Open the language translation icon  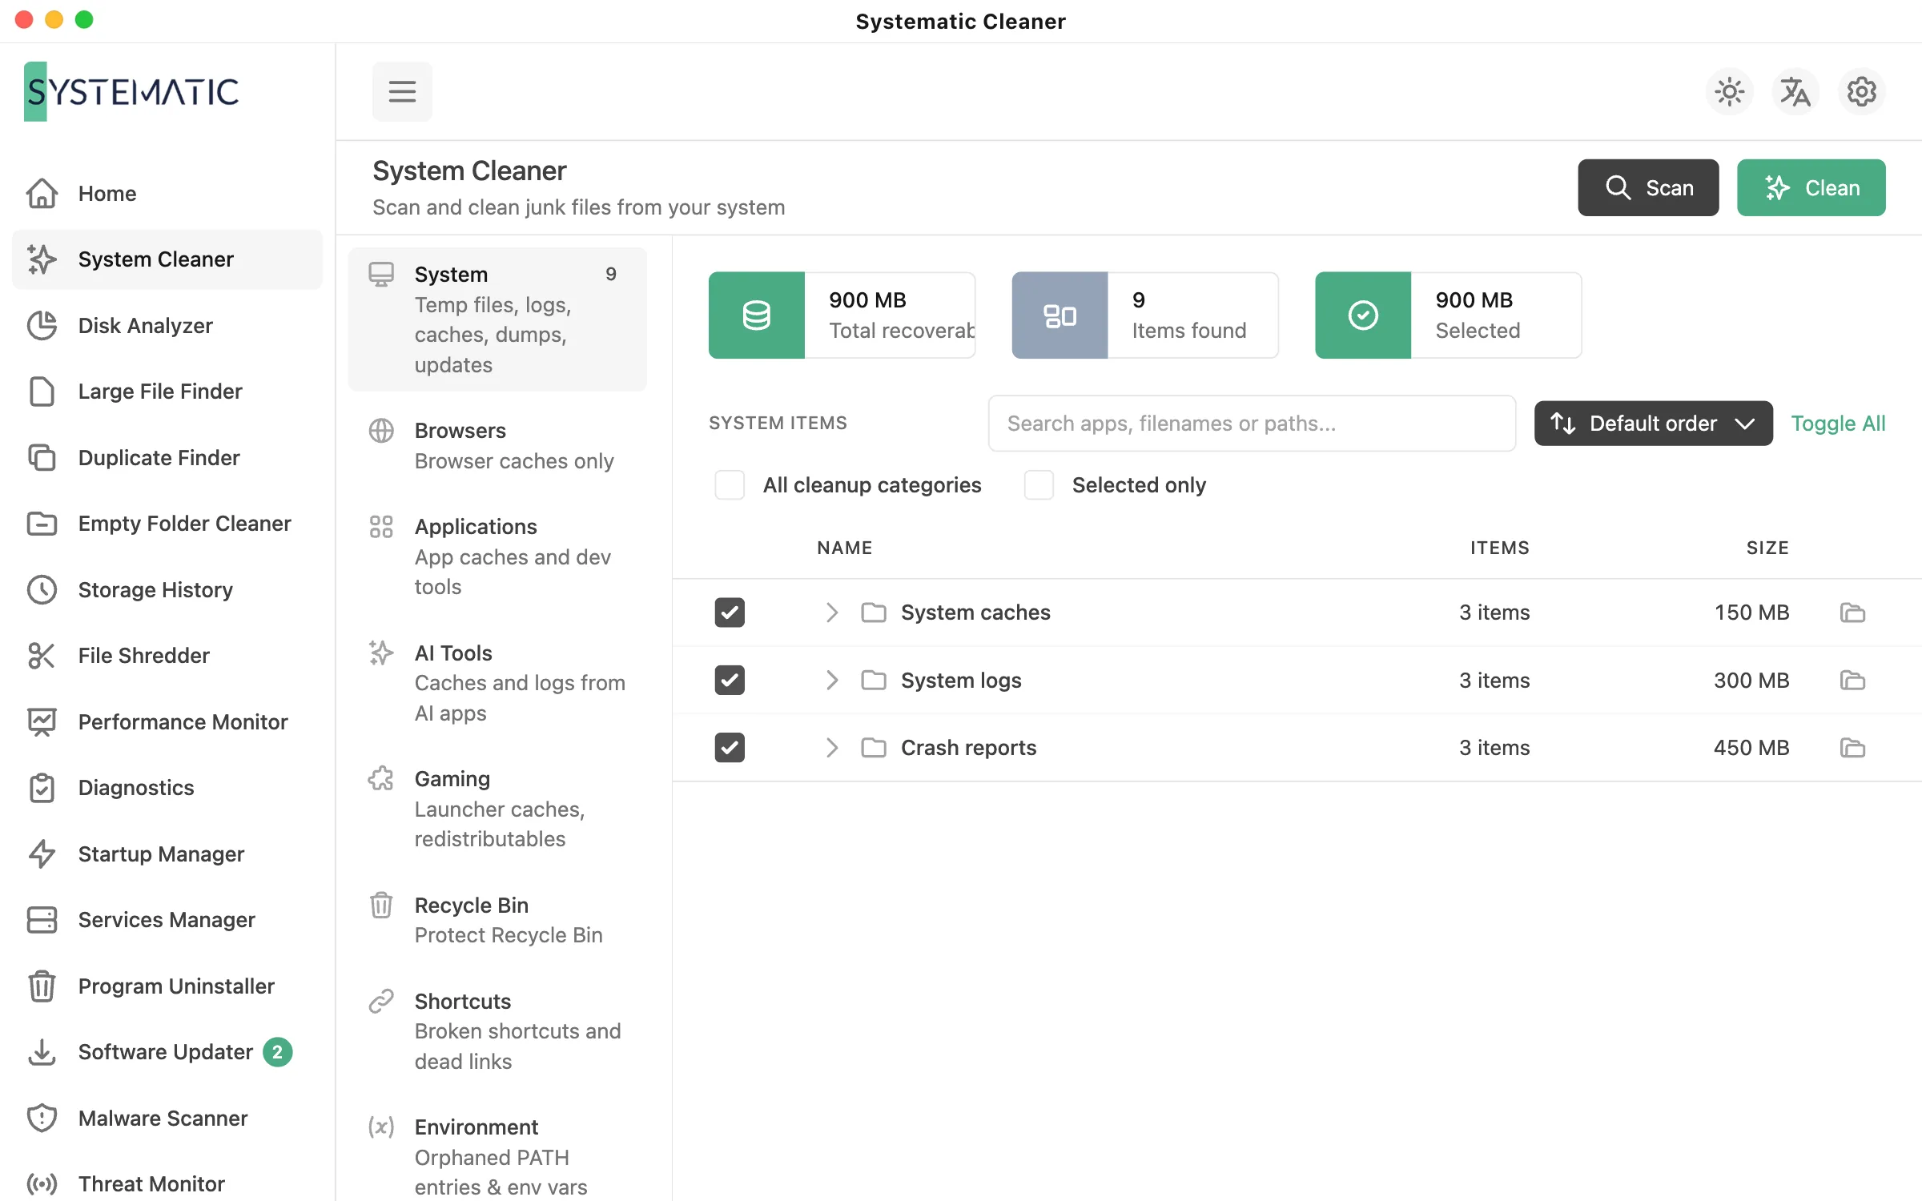(1795, 91)
